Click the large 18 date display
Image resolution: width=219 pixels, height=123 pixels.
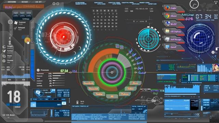coord(14,97)
